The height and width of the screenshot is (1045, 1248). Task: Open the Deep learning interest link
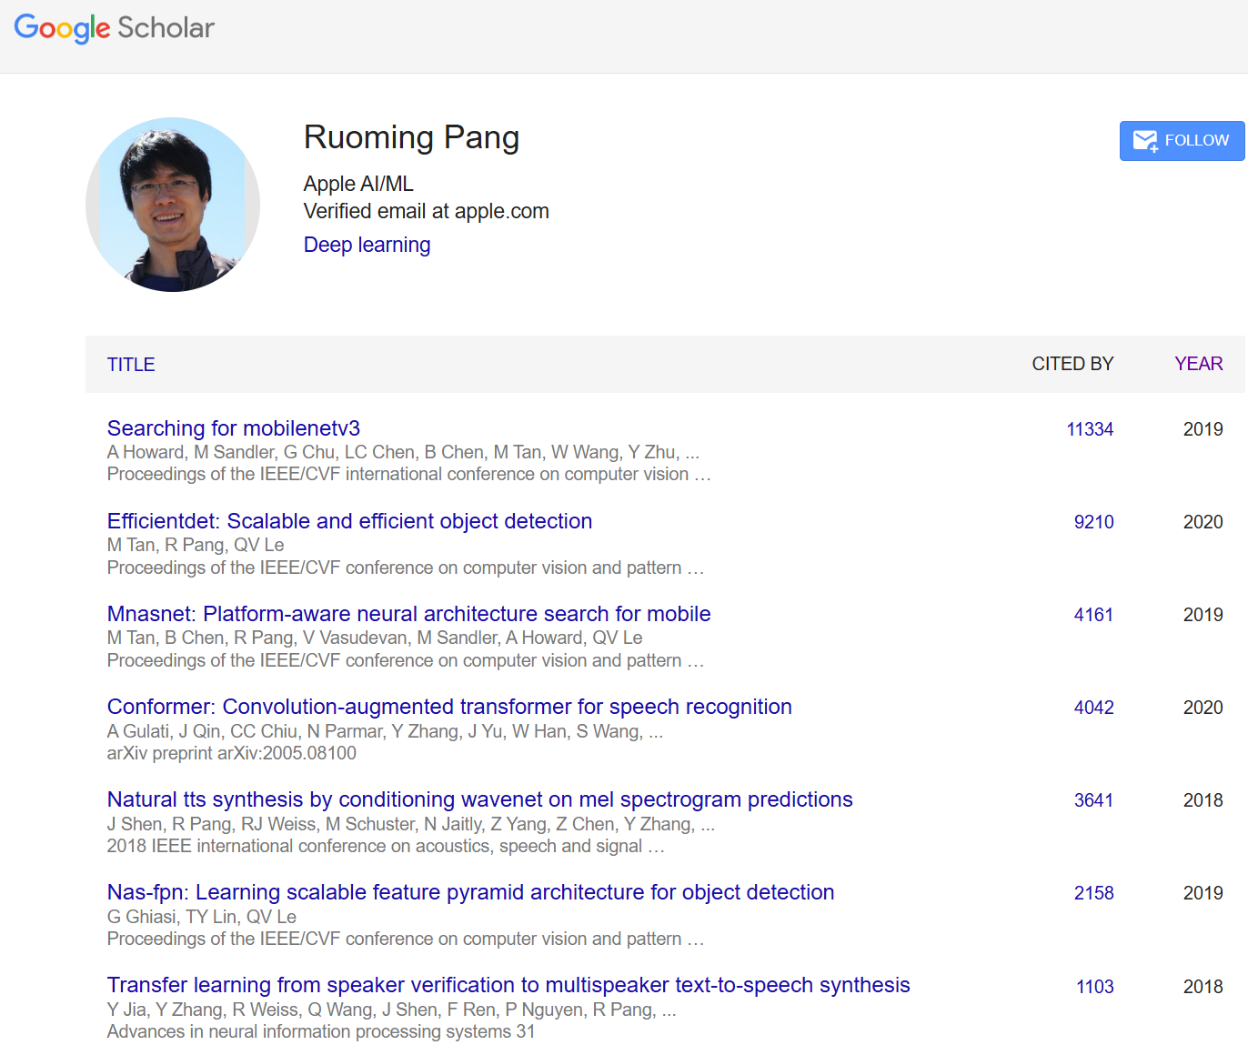click(x=367, y=246)
